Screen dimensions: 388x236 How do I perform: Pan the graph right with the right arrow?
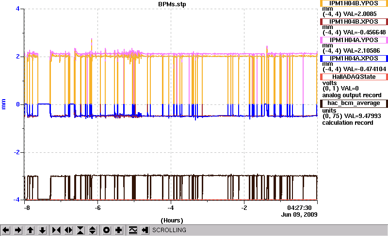click(18, 230)
